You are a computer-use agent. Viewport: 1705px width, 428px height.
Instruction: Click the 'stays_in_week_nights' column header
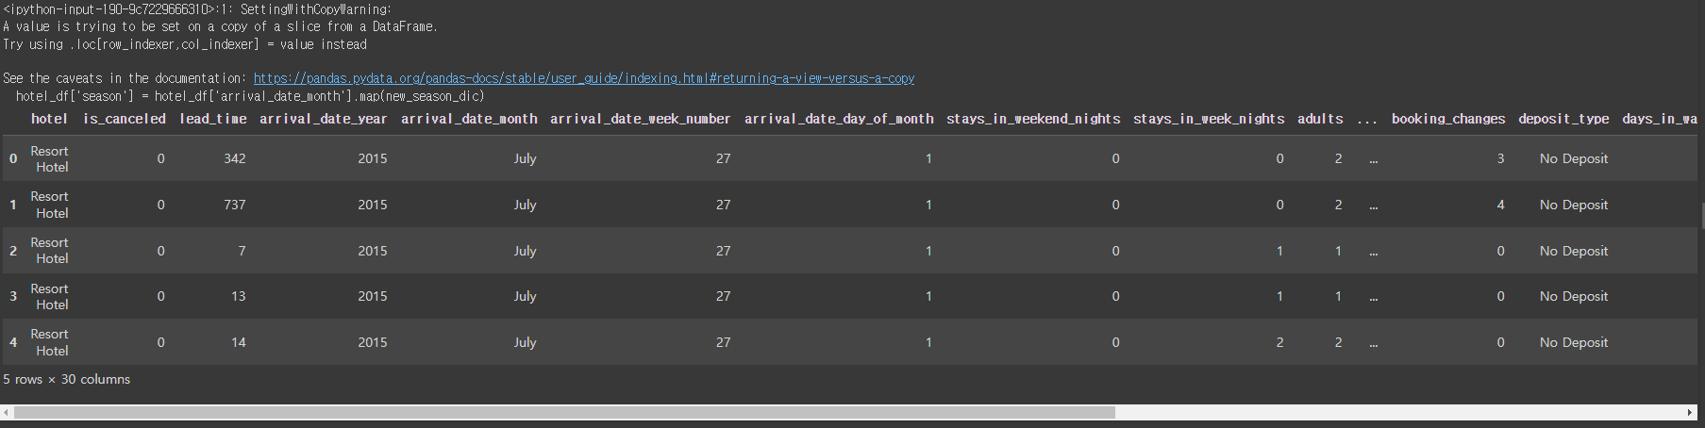coord(1209,119)
